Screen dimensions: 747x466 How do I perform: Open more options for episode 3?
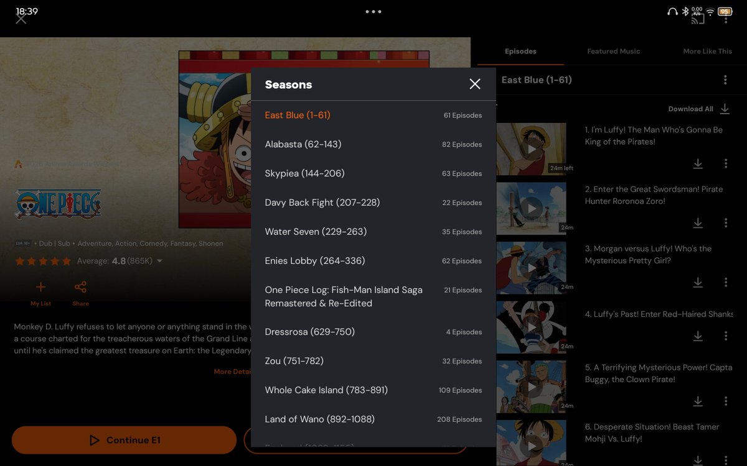pyautogui.click(x=726, y=282)
